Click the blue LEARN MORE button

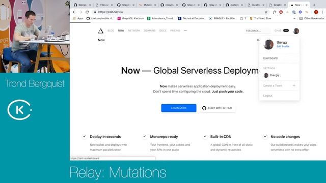179,108
